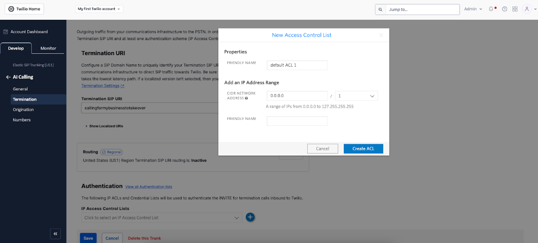Image resolution: width=538 pixels, height=243 pixels.
Task: Expand Show Localized URIs
Action: (104, 126)
